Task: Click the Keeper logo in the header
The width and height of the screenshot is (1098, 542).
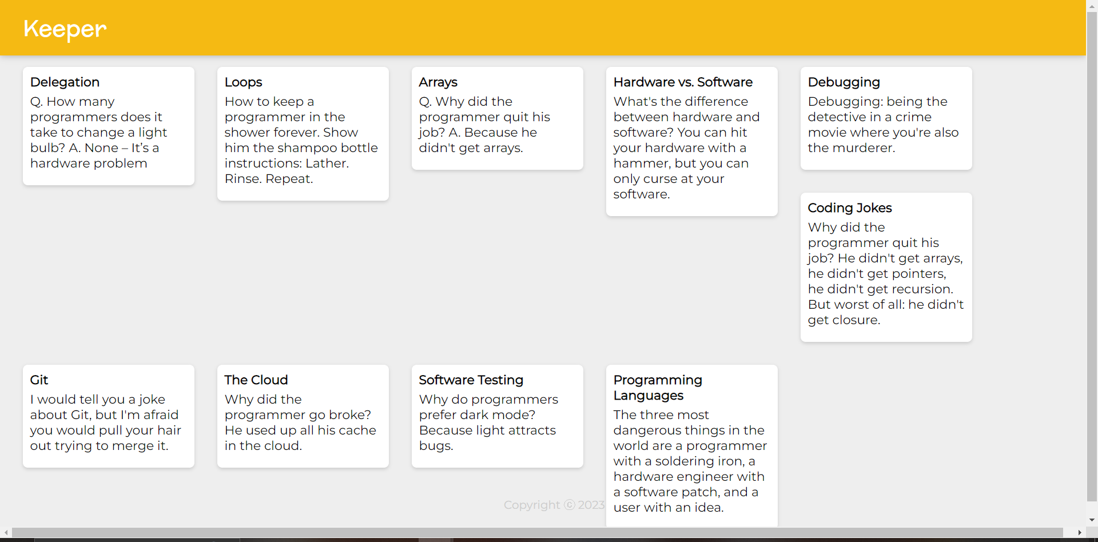Action: click(x=65, y=29)
